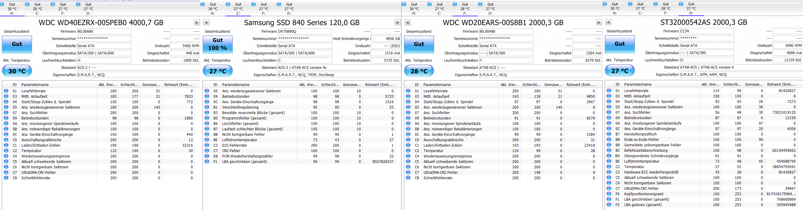Click ID column header in WD20EARS window

416,84
